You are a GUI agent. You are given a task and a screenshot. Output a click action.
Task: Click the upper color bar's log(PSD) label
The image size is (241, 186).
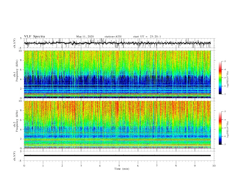(x=228, y=79)
